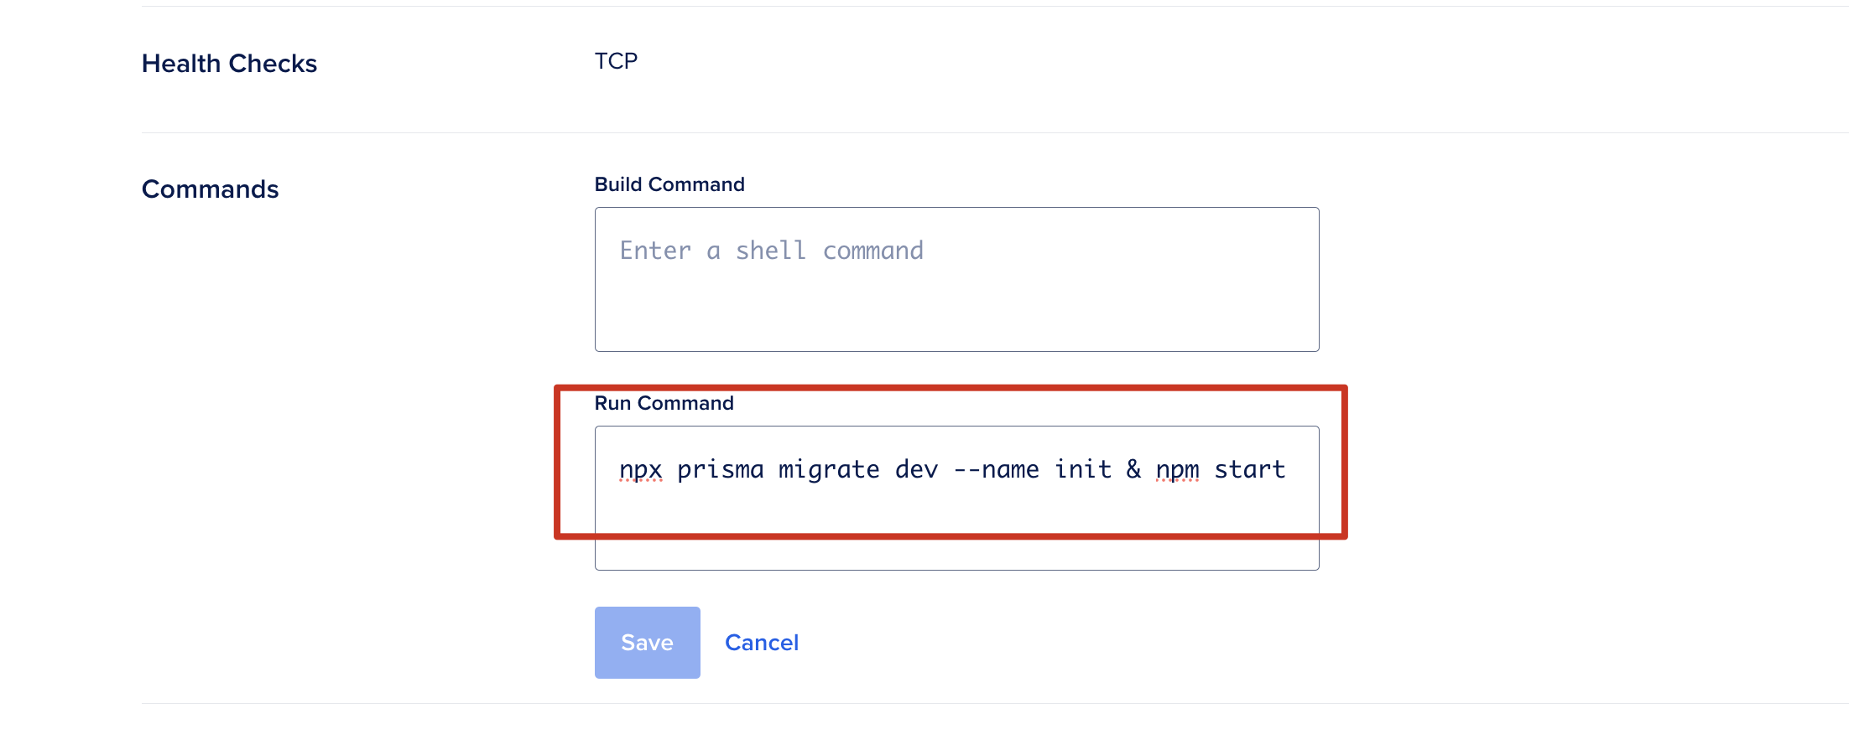
Task: Select the Health Checks section heading
Action: (x=229, y=64)
